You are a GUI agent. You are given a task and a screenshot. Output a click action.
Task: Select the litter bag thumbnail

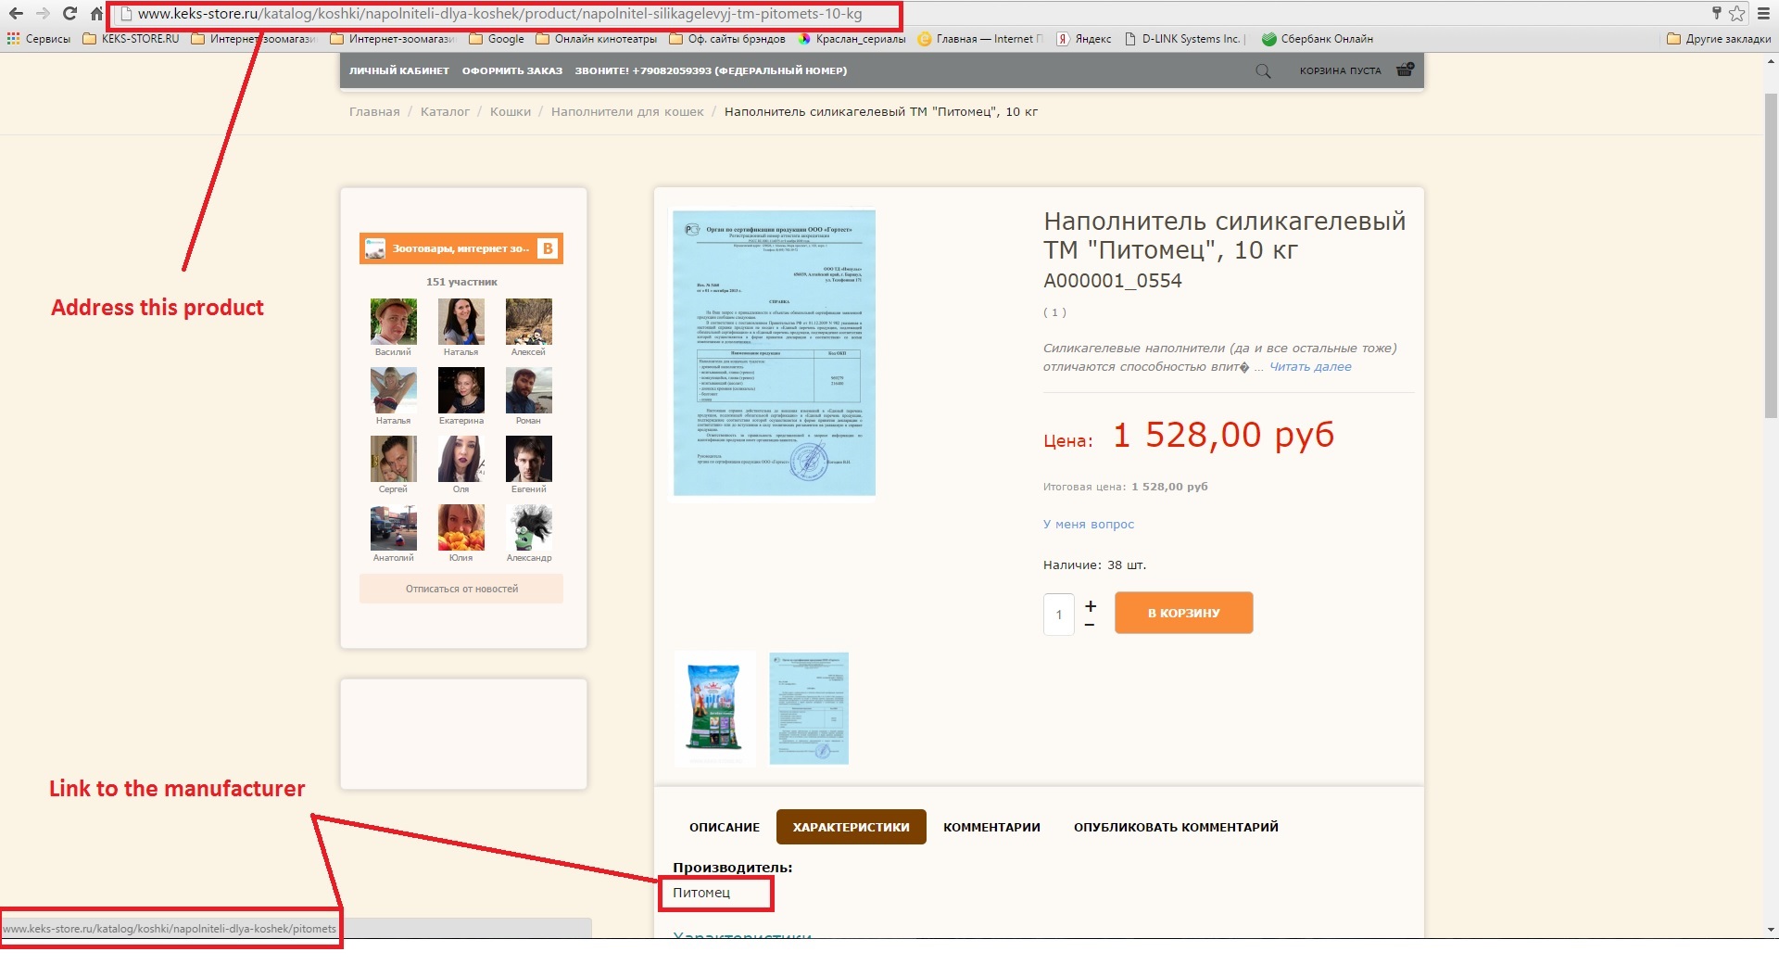(x=714, y=708)
